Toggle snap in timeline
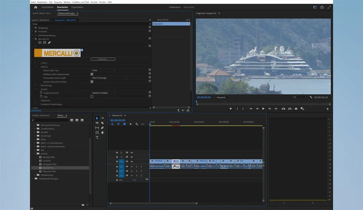Image resolution: width=363 pixels, height=210 pixels. 118,124
